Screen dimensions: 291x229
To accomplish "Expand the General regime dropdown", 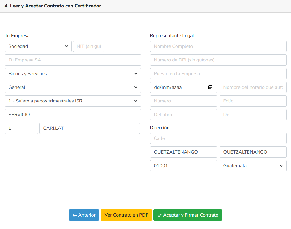I will 73,87.
